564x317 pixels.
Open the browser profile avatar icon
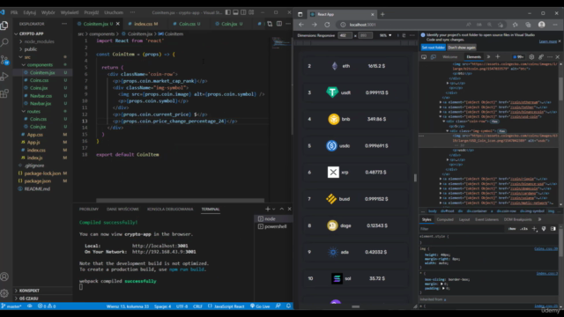541,25
